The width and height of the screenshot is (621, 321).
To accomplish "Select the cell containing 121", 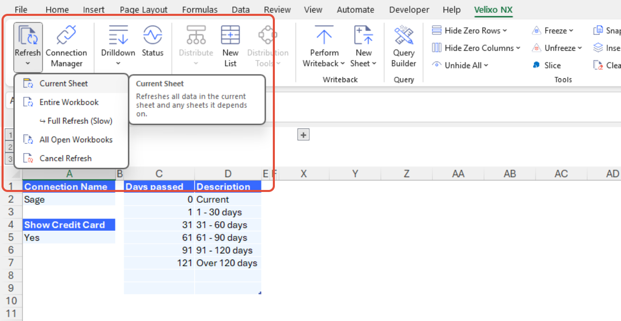I will [x=159, y=263].
